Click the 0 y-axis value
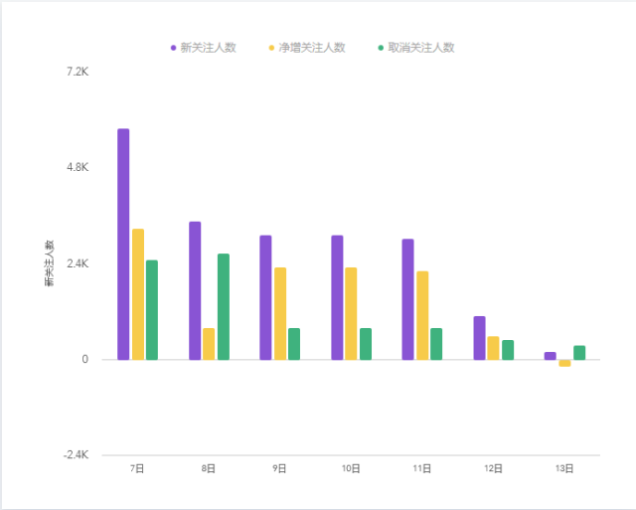 (84, 359)
